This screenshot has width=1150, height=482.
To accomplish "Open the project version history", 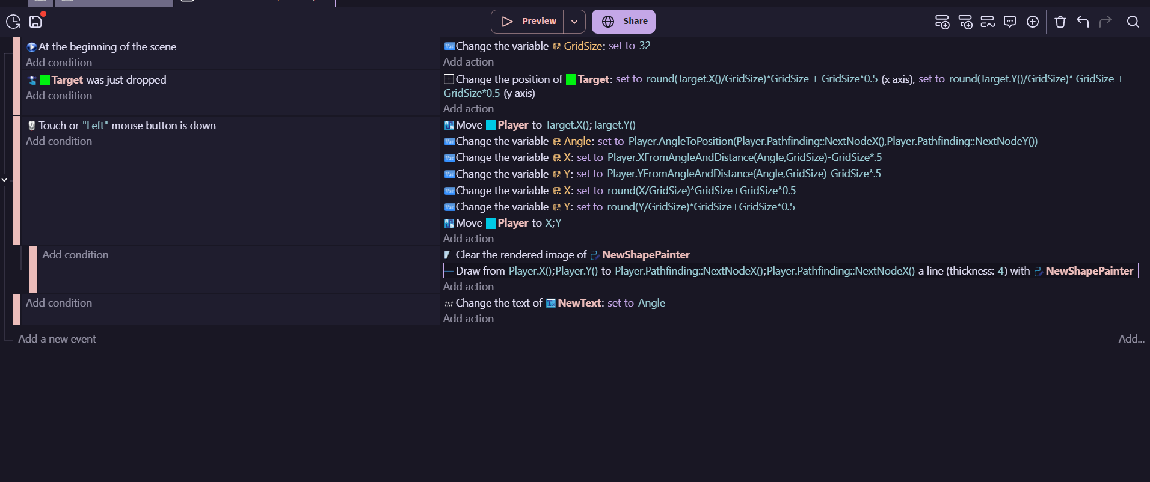I will click(x=13, y=22).
